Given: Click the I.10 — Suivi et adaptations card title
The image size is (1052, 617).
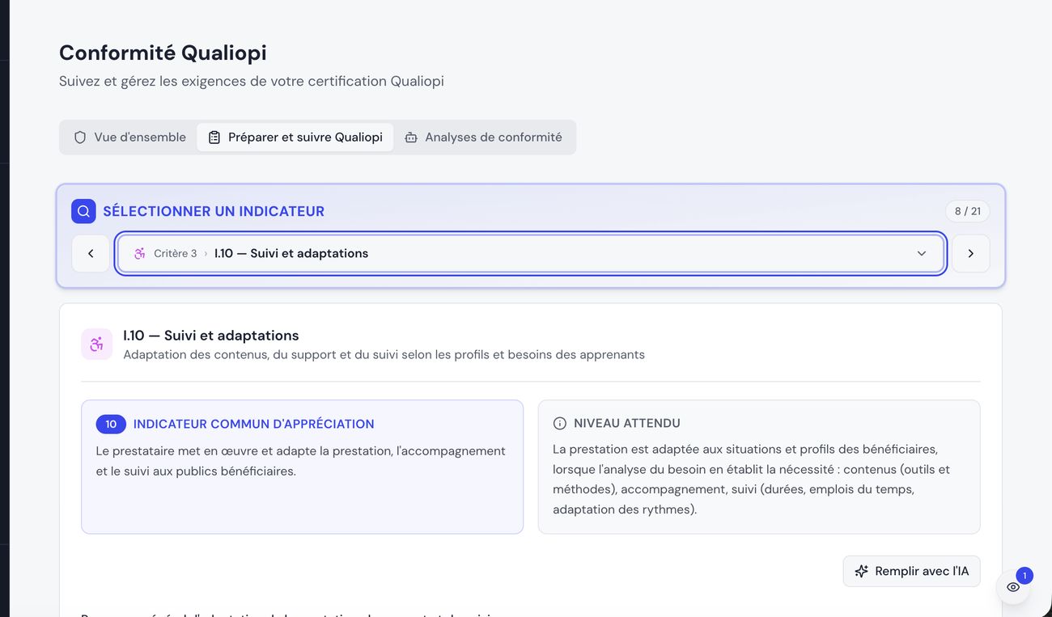Looking at the screenshot, I should pos(211,335).
